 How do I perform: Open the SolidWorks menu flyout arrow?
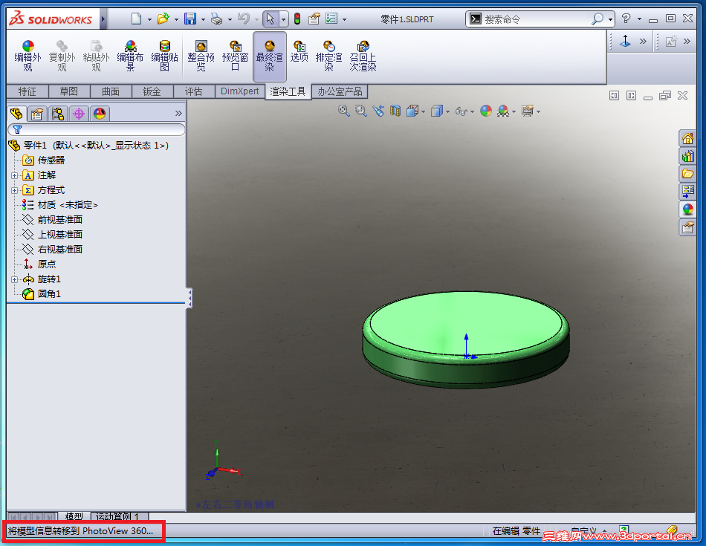tap(103, 19)
